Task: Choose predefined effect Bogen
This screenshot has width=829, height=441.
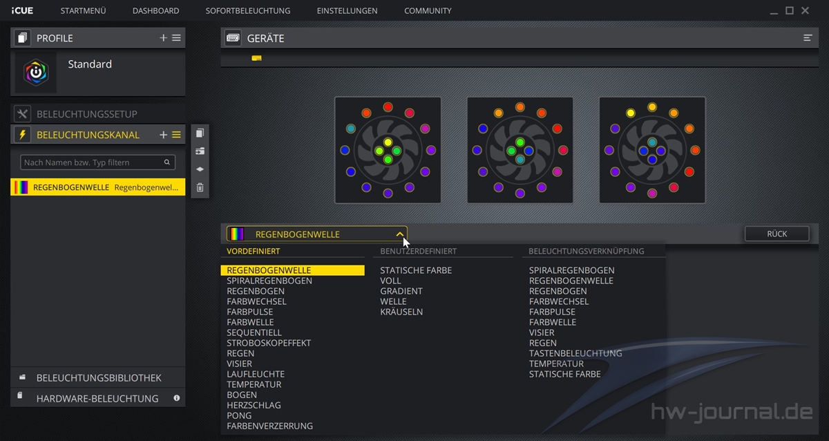Action: [242, 395]
